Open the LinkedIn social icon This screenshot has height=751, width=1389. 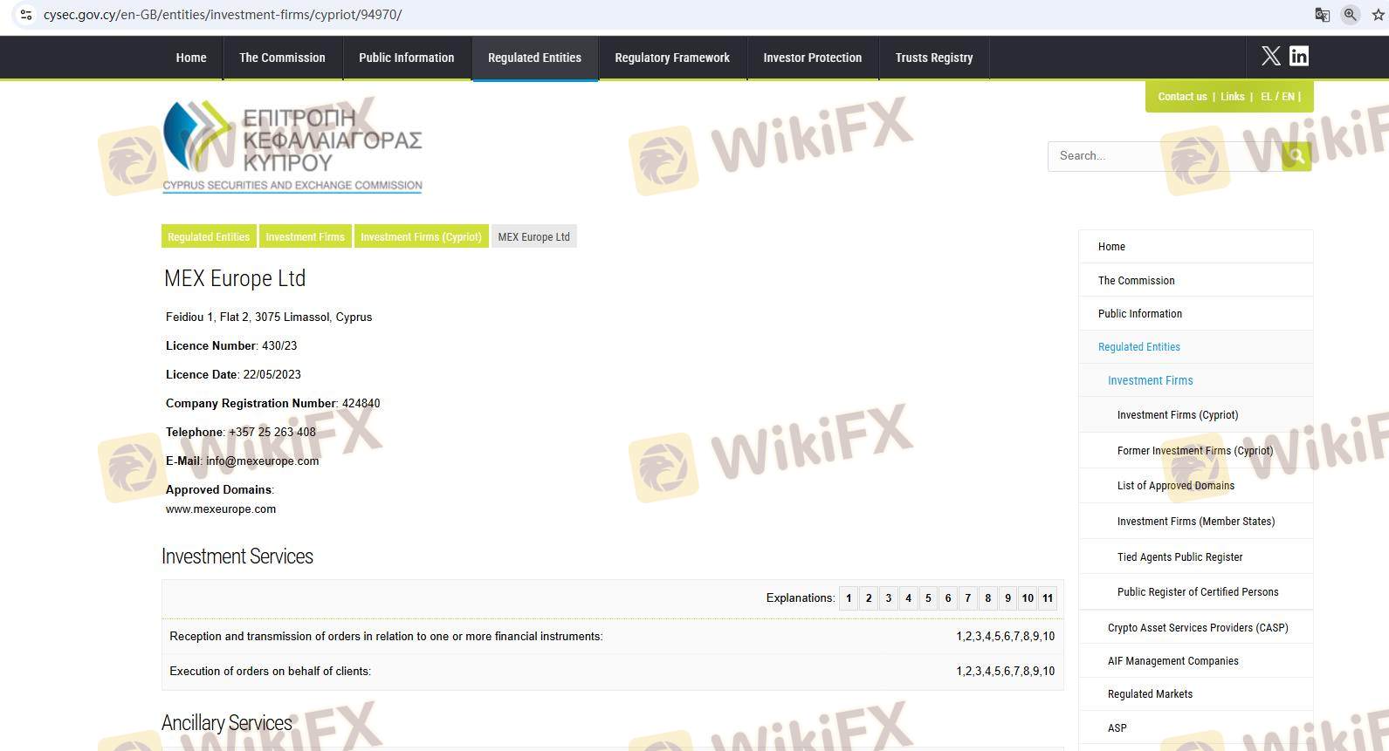coord(1299,57)
